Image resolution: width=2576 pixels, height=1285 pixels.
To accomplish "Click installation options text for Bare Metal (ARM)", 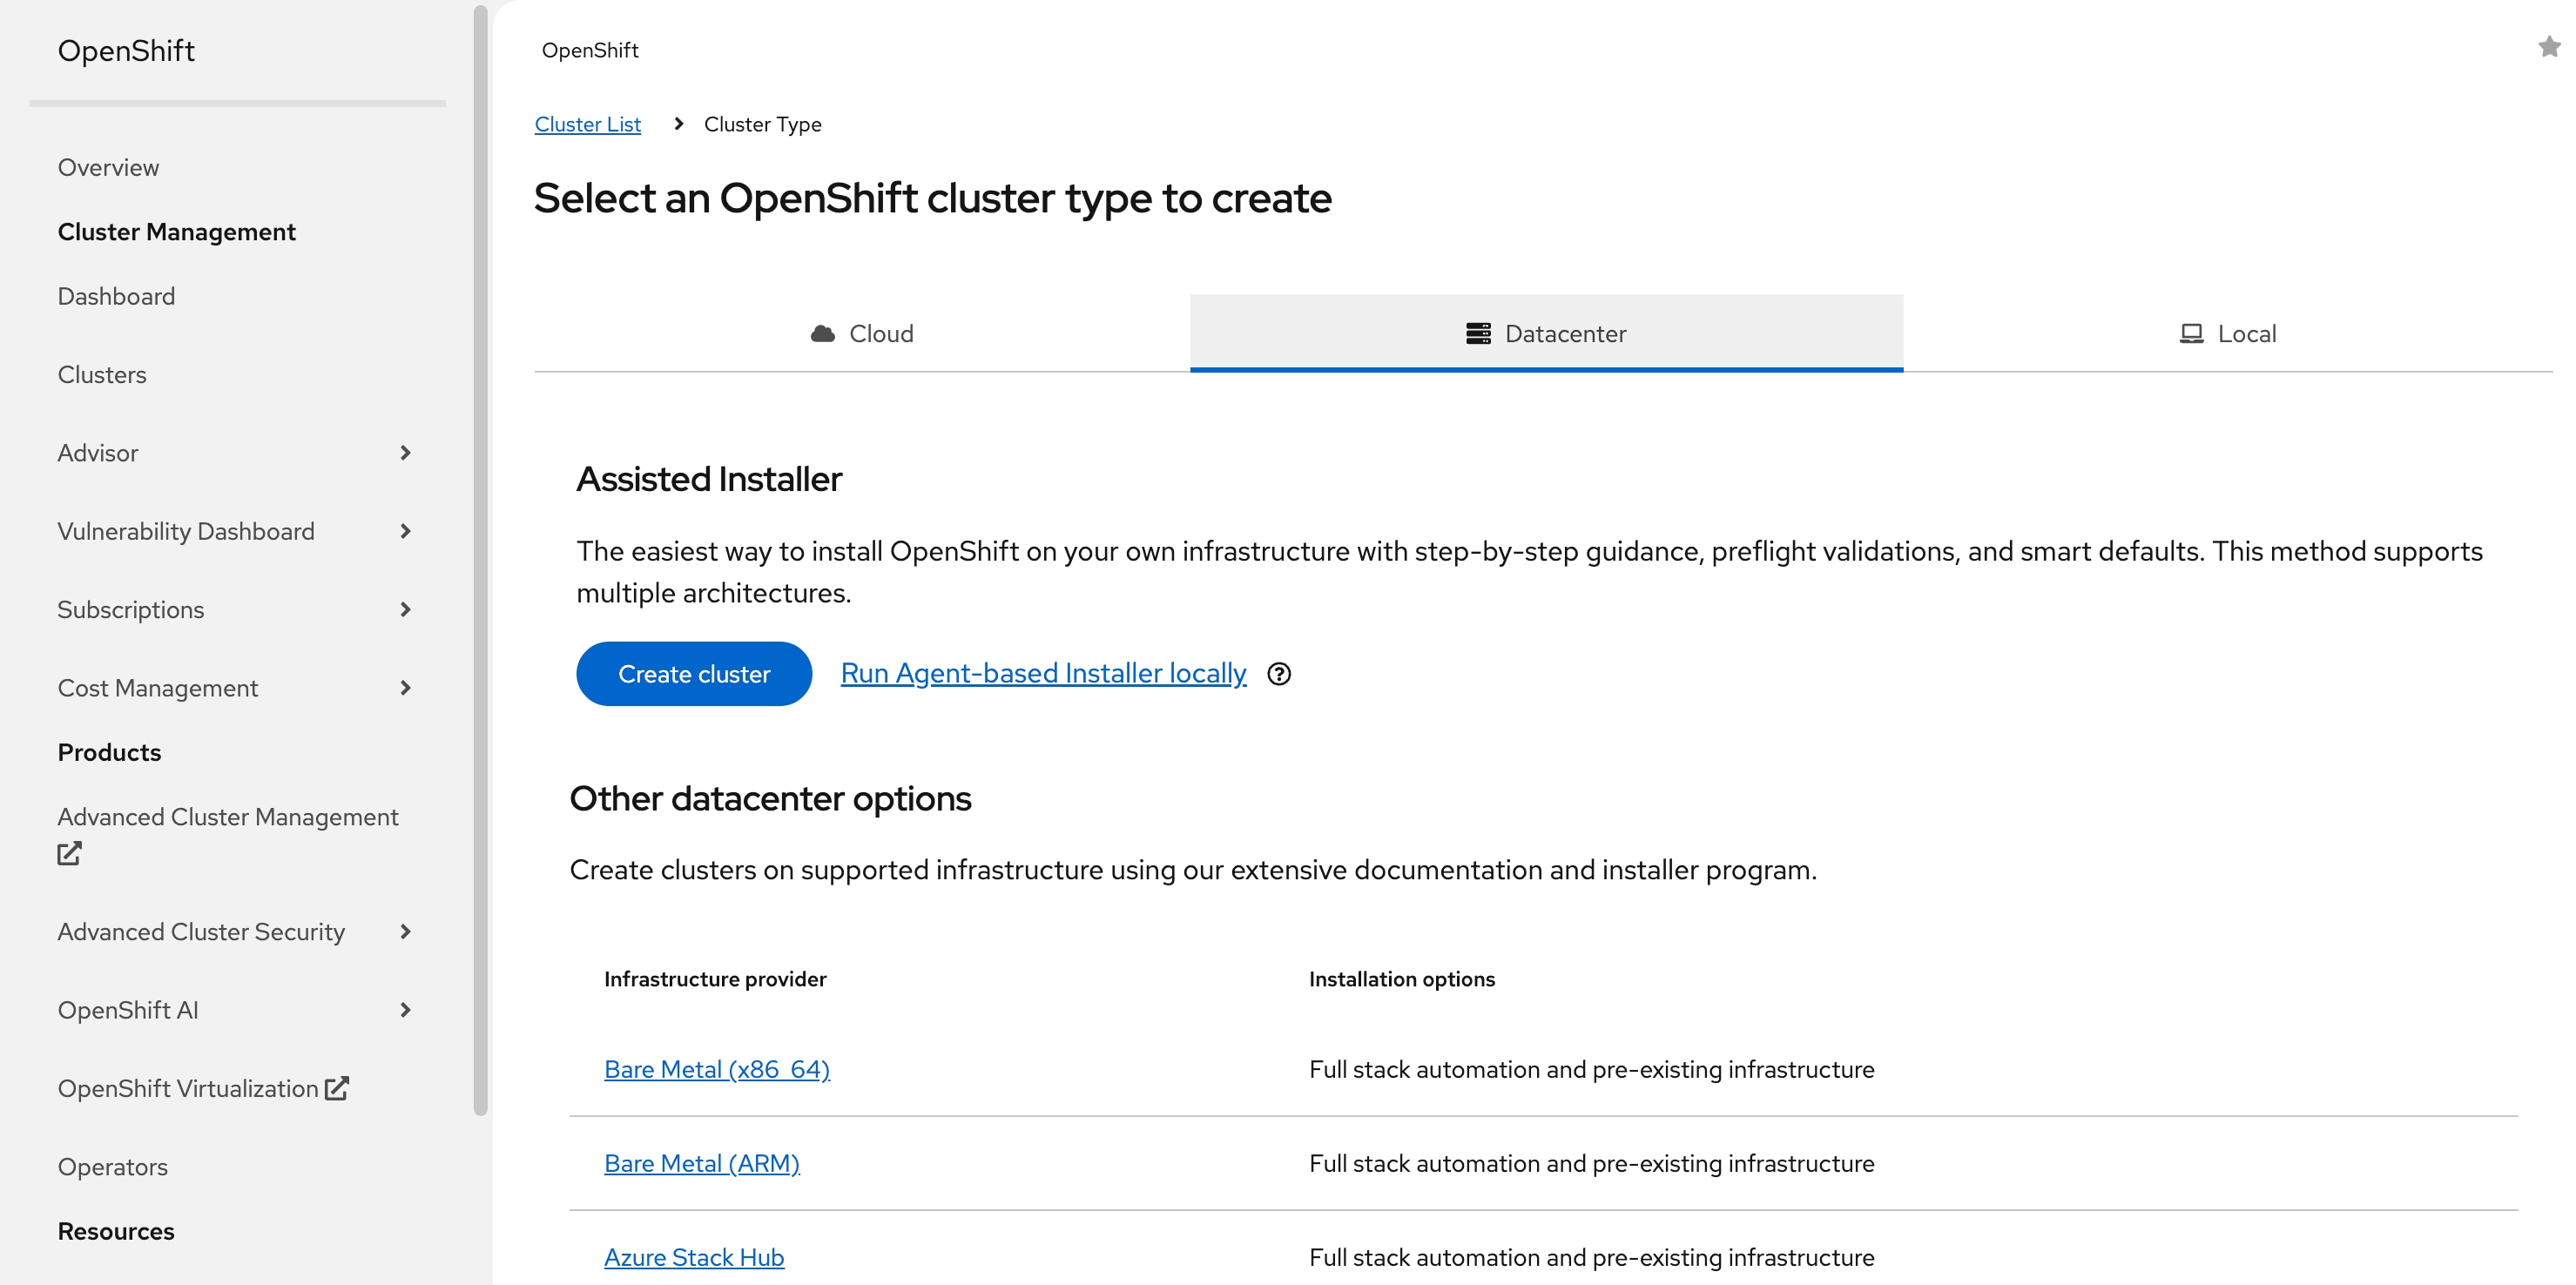I will [x=1591, y=1163].
